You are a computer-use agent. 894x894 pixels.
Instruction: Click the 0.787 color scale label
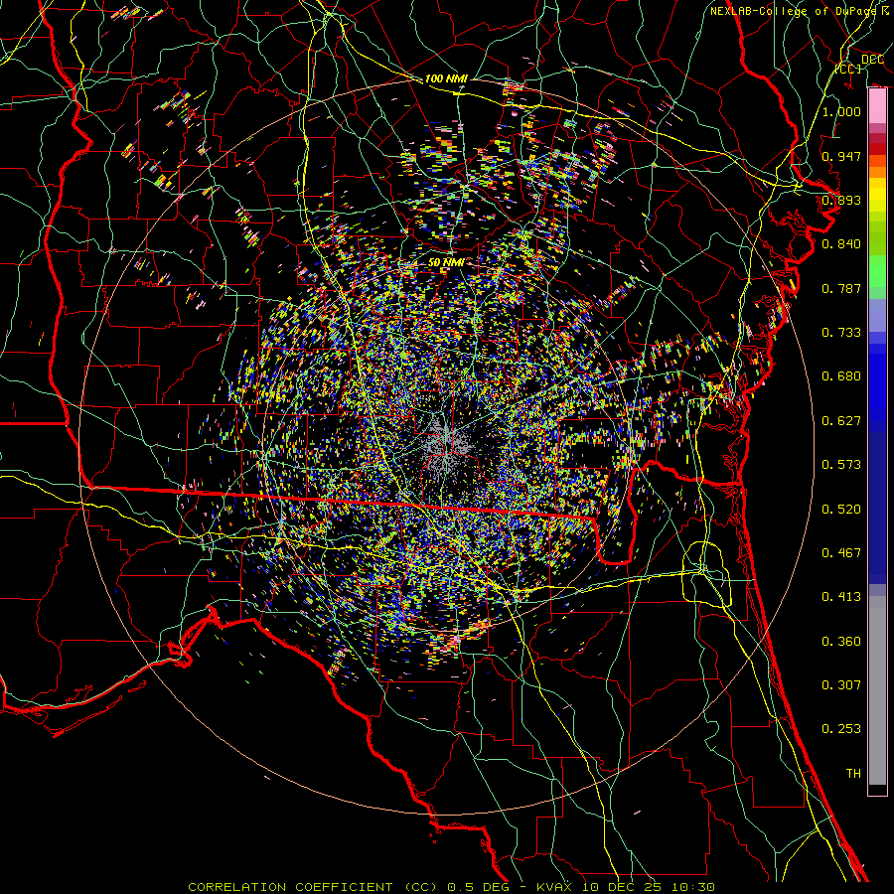tap(841, 288)
